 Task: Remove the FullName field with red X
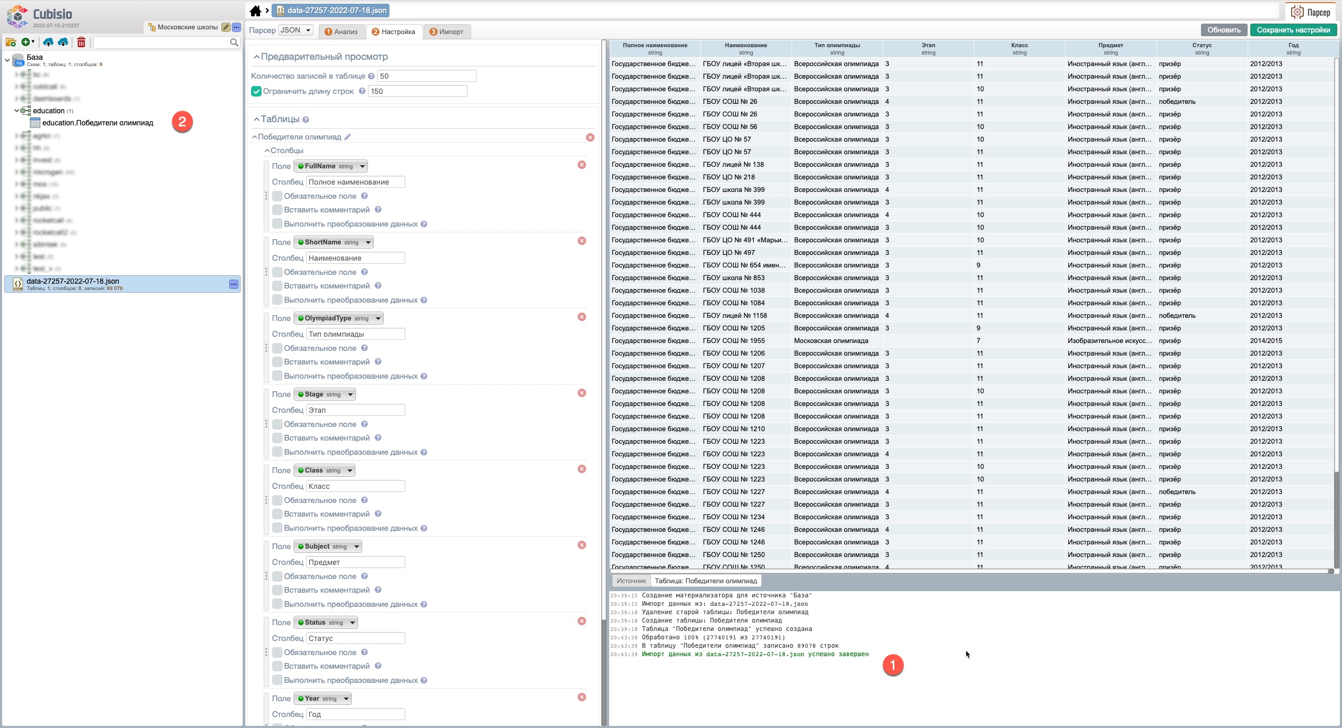[582, 165]
